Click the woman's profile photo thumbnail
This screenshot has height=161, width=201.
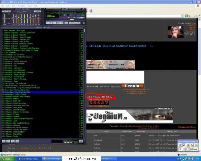pos(175,32)
